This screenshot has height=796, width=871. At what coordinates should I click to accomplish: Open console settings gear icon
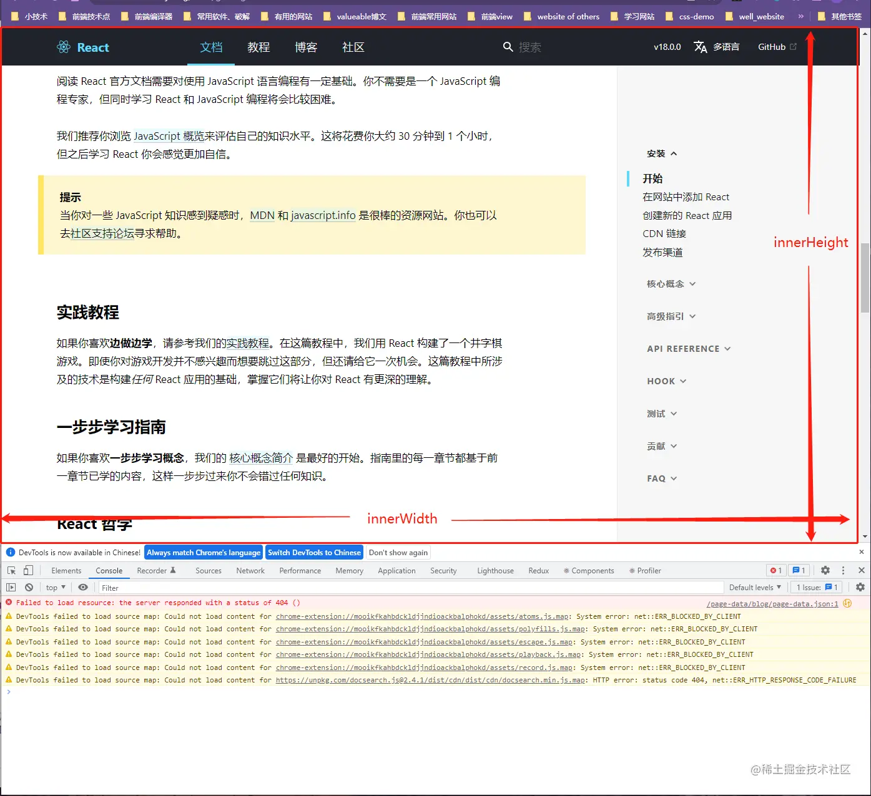860,588
